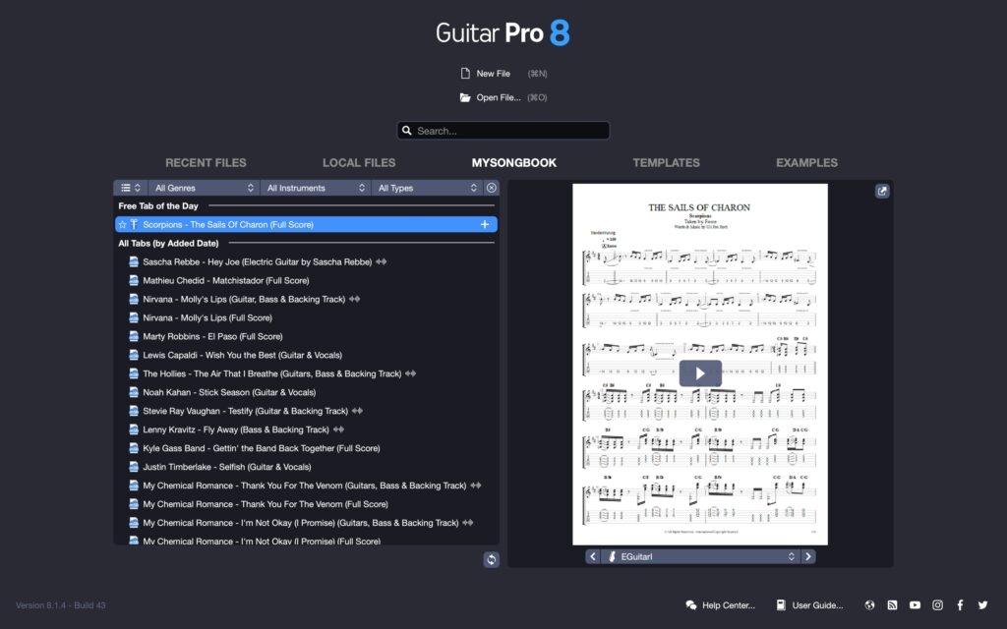Open the YouTube channel icon
Viewport: 1007px width, 629px height.
[915, 604]
